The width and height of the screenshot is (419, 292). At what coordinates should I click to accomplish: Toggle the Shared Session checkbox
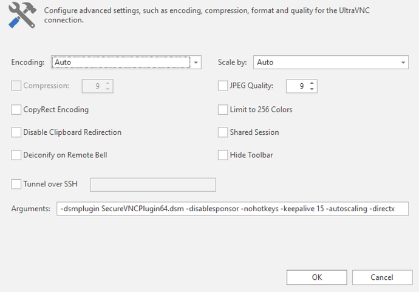[223, 132]
